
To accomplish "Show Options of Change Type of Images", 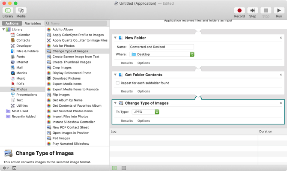I will pos(143,121).
